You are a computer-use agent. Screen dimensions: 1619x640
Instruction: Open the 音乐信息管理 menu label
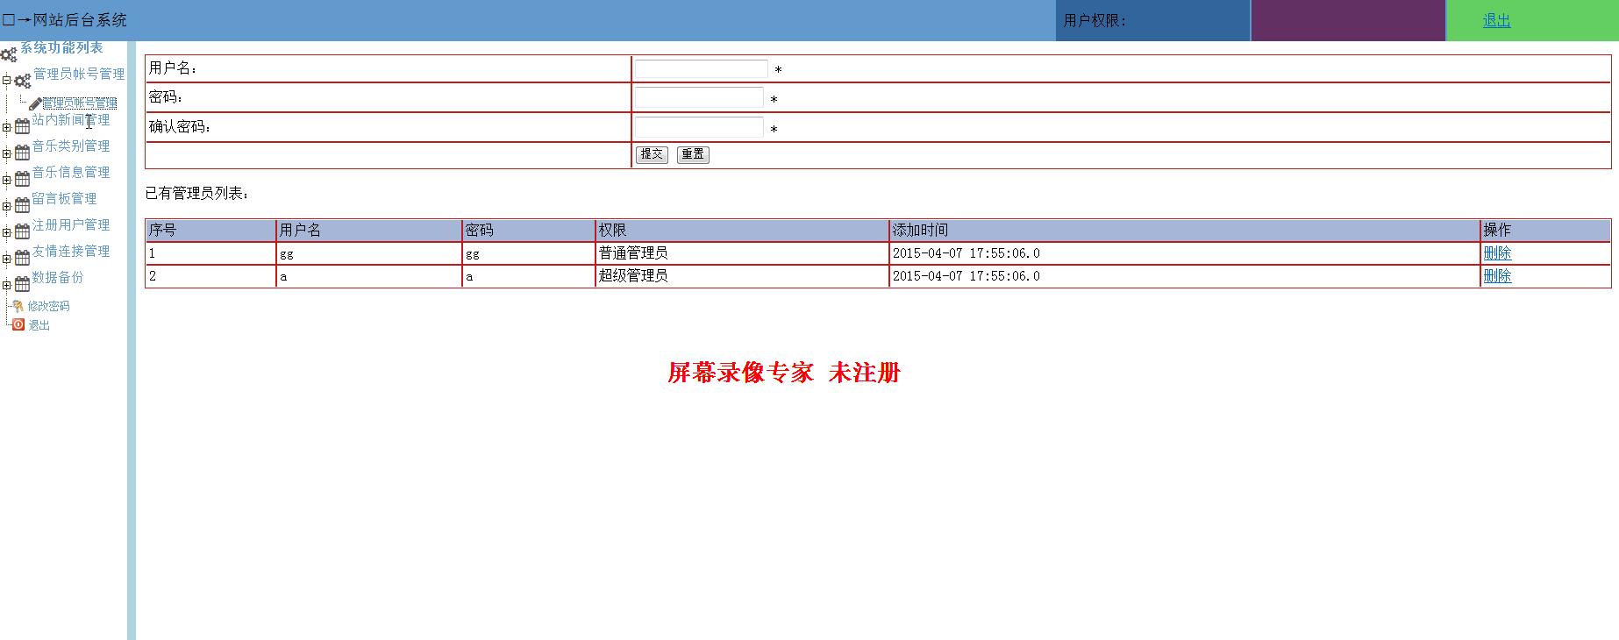(x=71, y=173)
